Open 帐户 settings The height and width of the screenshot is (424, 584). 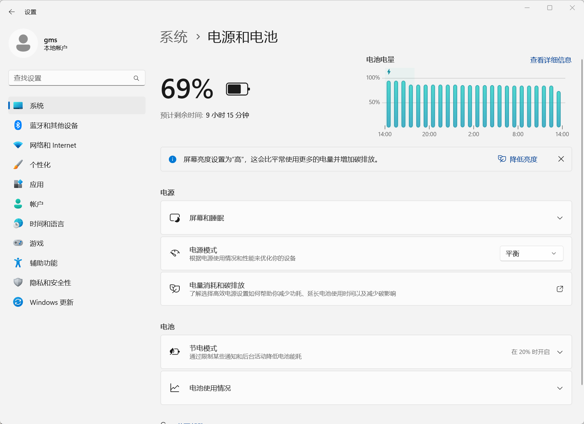(77, 204)
